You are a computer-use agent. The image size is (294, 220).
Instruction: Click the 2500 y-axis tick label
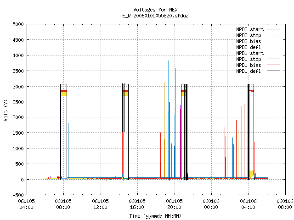click(18, 102)
